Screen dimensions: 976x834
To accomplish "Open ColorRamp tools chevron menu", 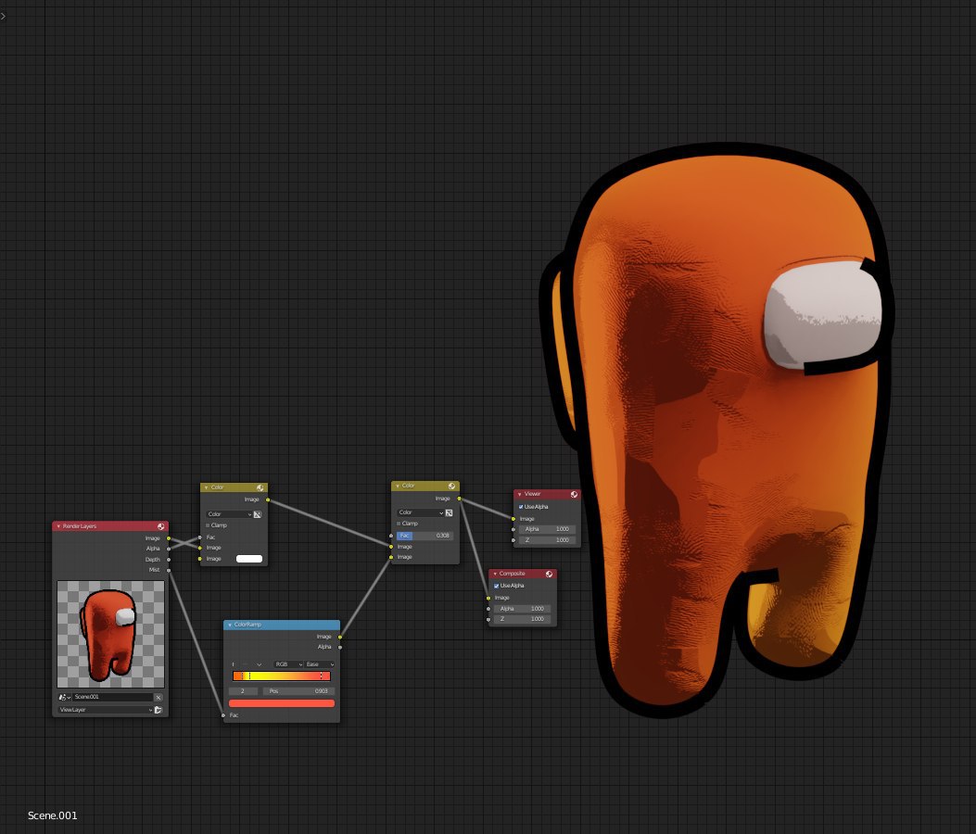I will pos(259,664).
